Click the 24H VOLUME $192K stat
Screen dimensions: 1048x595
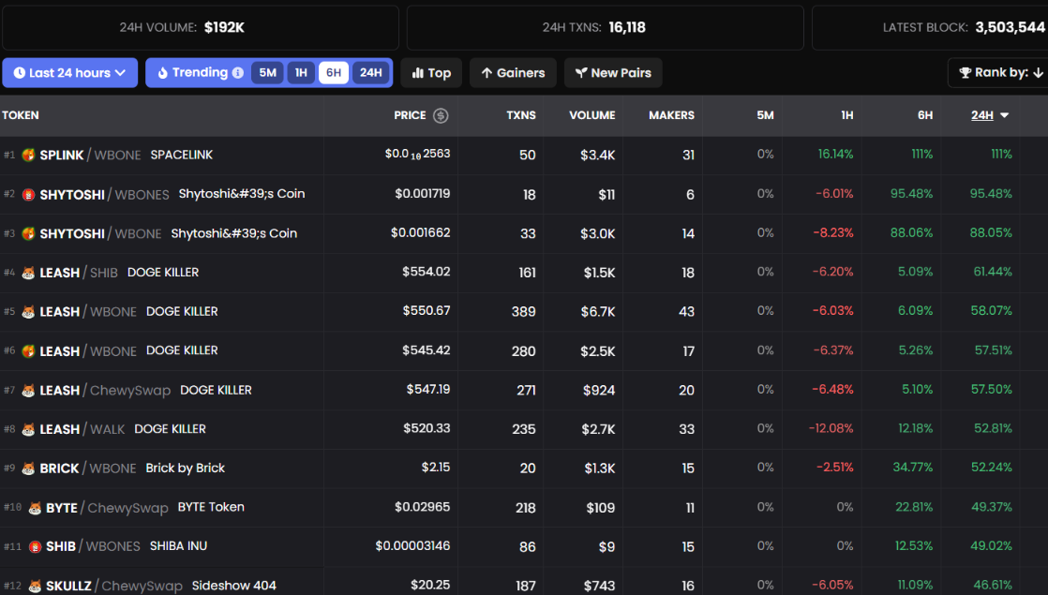tap(201, 27)
